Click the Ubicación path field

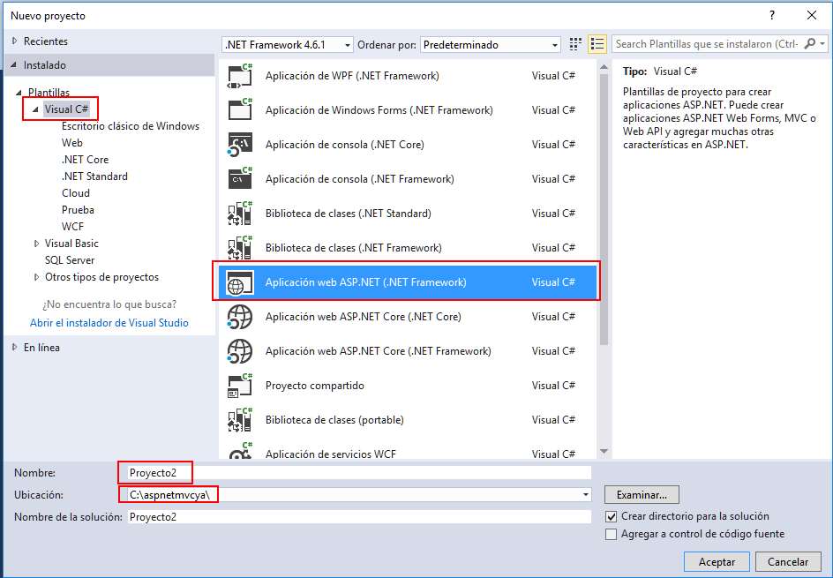[x=359, y=494]
